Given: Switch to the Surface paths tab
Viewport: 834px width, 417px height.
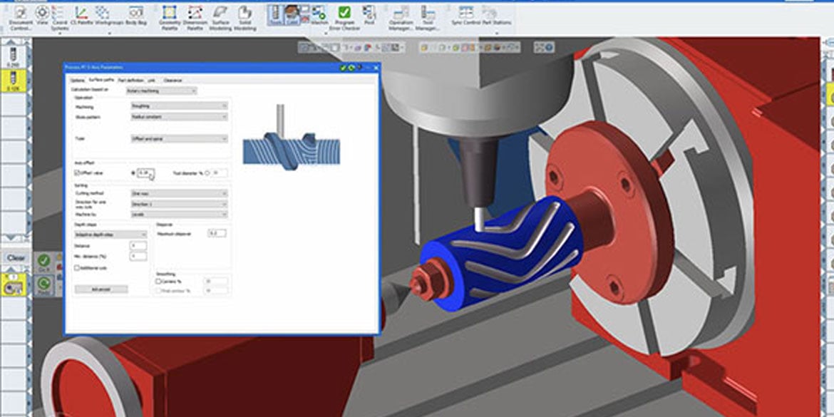Looking at the screenshot, I should click(x=101, y=81).
